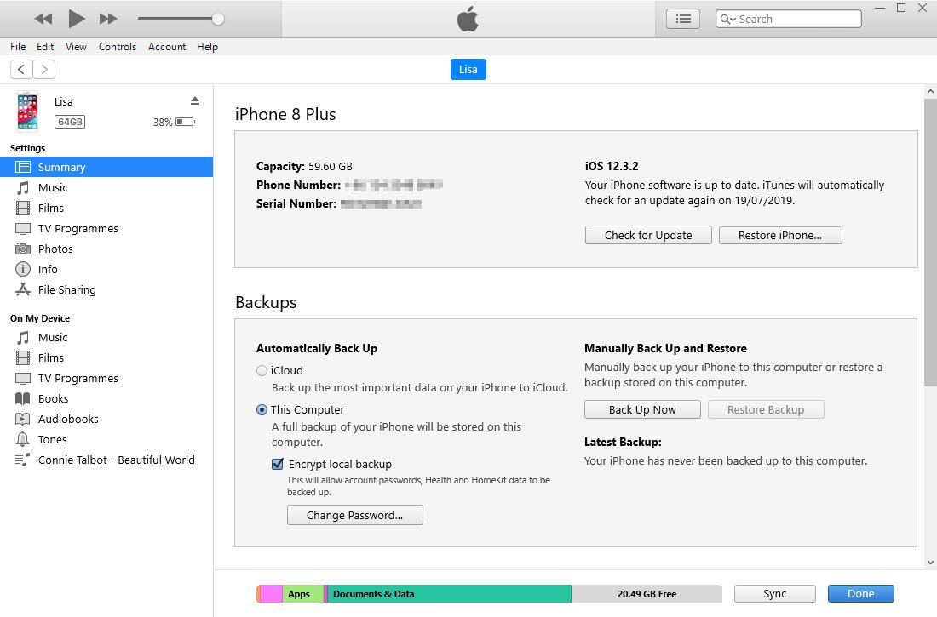This screenshot has width=937, height=617.
Task: Select This Computer backup radio button
Action: tap(262, 410)
